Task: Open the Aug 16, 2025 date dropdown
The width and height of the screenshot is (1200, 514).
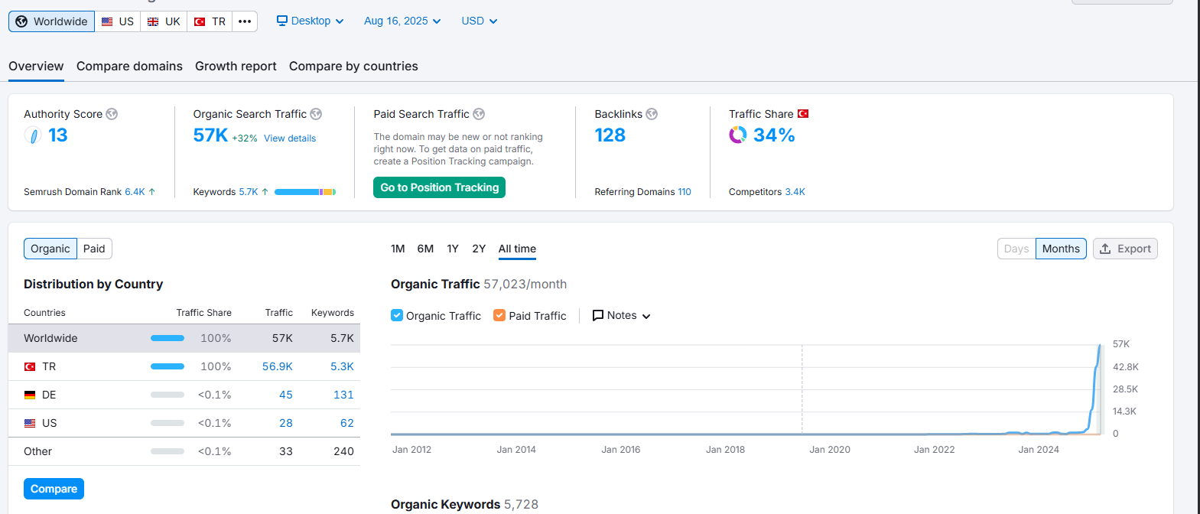Action: click(402, 21)
